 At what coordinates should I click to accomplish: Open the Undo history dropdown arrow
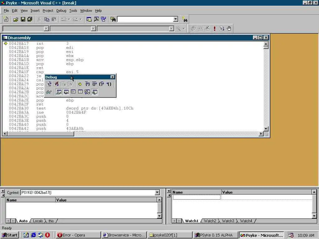click(69, 19)
